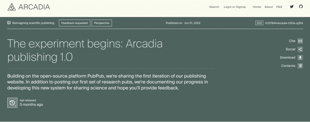This screenshot has height=122, width=310.
Task: Click the Download arrow icon
Action: tap(300, 57)
